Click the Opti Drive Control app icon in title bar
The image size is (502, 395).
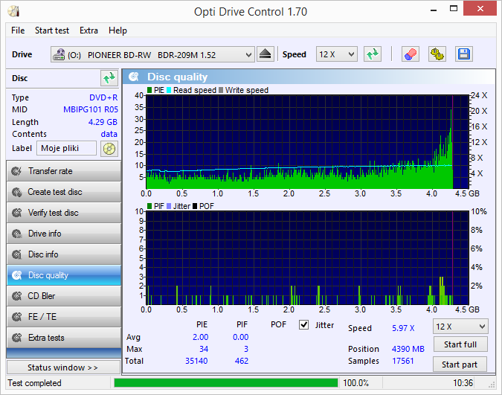(x=13, y=12)
